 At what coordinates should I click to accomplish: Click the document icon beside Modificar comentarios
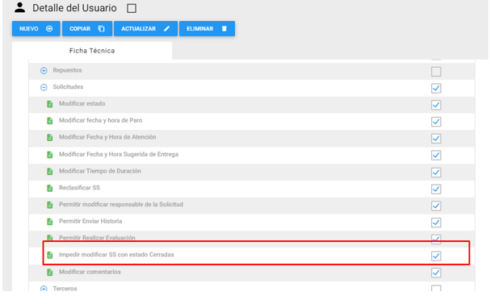[50, 273]
